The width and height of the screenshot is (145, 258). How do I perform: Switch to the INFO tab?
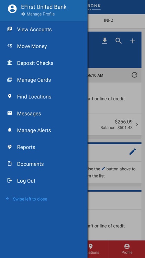[109, 20]
